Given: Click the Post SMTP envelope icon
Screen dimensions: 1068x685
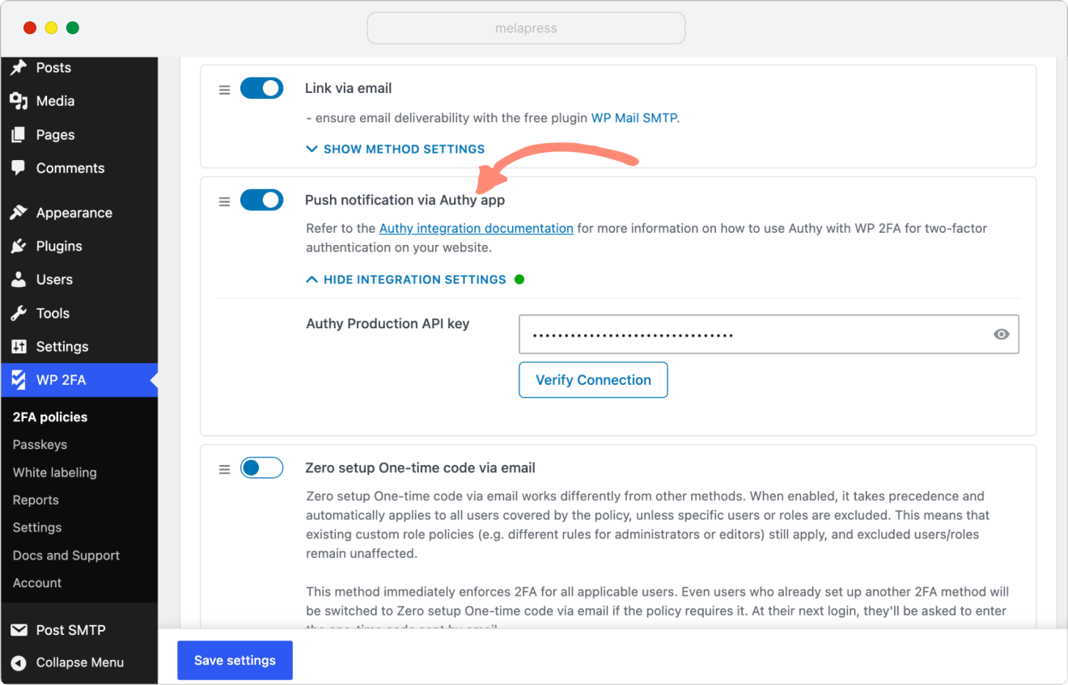Looking at the screenshot, I should [x=19, y=630].
